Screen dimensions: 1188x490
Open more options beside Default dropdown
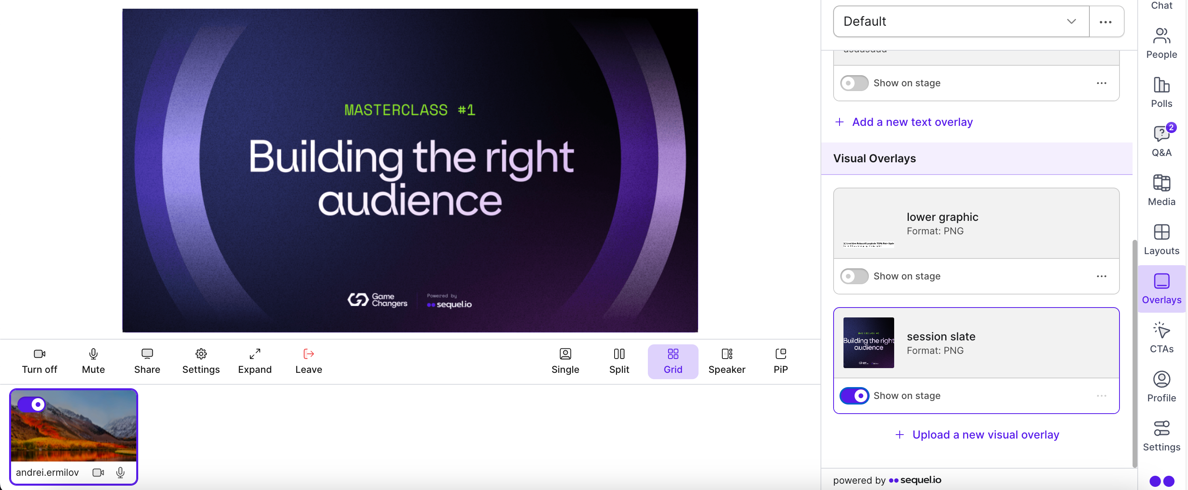(x=1106, y=22)
